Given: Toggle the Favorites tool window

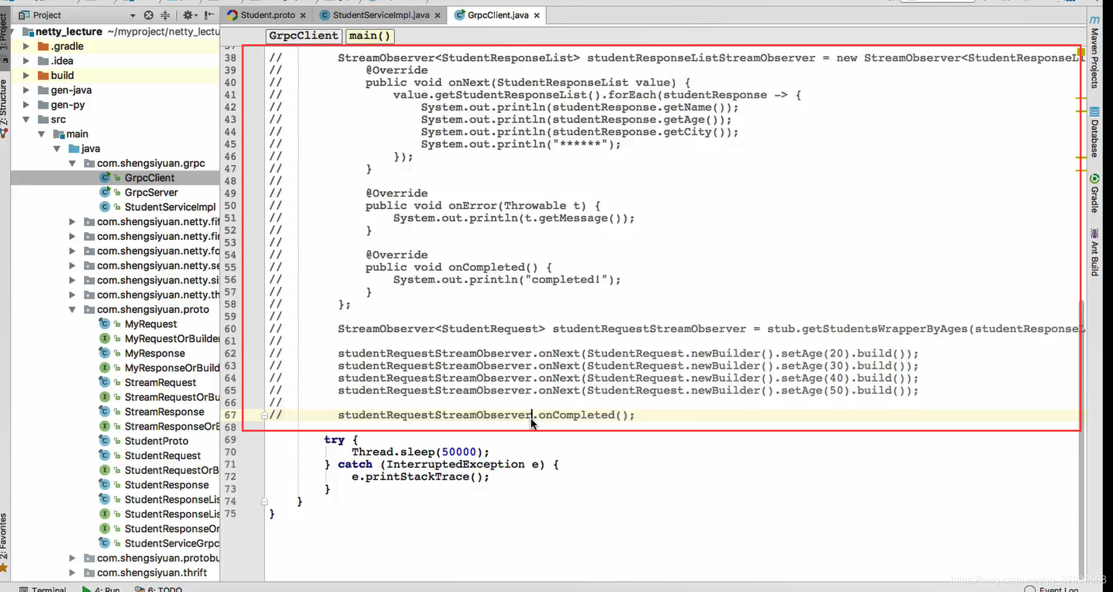Looking at the screenshot, I should pyautogui.click(x=4, y=542).
